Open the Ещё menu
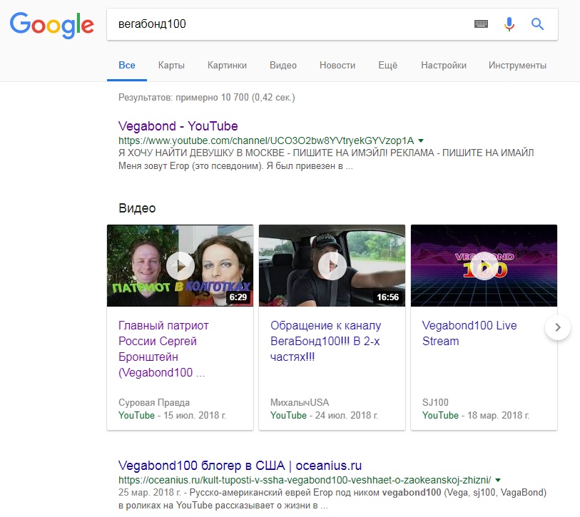The height and width of the screenshot is (517, 580). click(x=387, y=66)
